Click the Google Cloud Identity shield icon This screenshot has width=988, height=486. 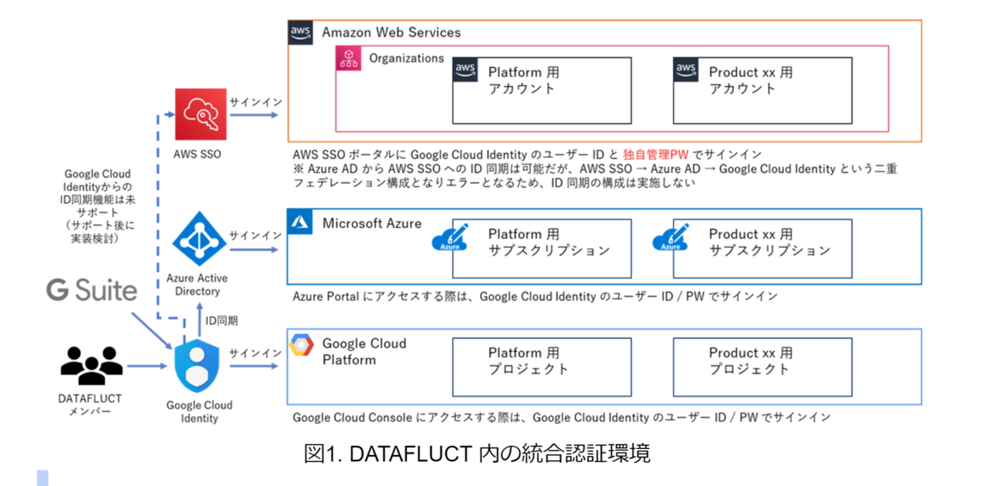point(197,367)
